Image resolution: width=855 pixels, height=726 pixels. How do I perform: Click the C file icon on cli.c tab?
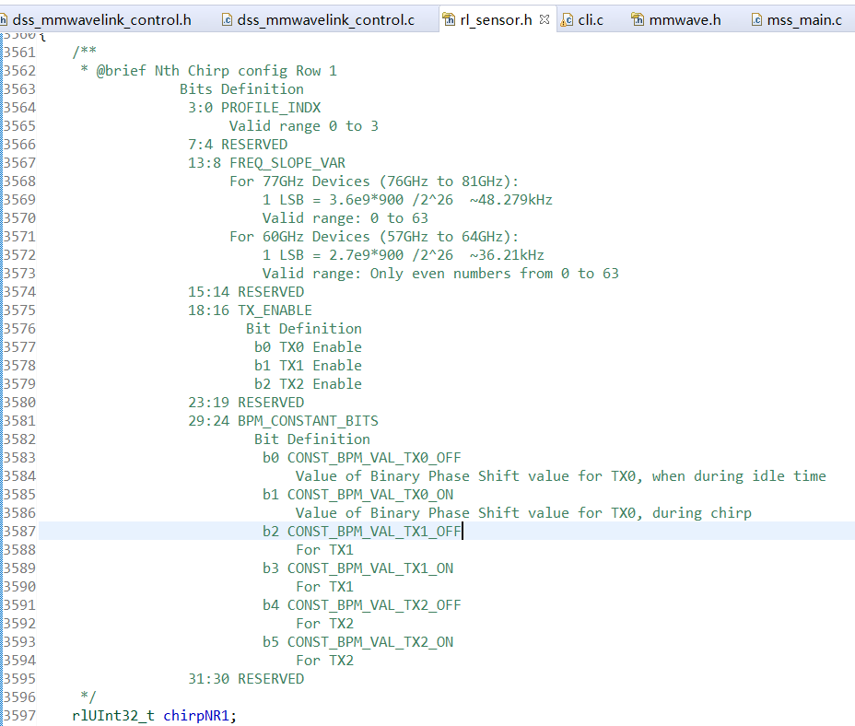pos(568,20)
